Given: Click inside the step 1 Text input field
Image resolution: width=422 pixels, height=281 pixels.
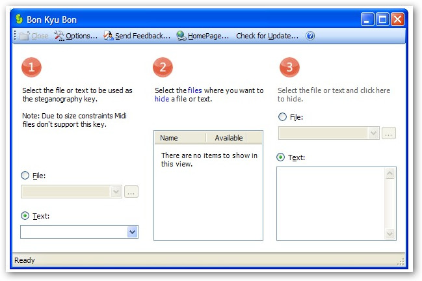Looking at the screenshot, I should click(74, 232).
